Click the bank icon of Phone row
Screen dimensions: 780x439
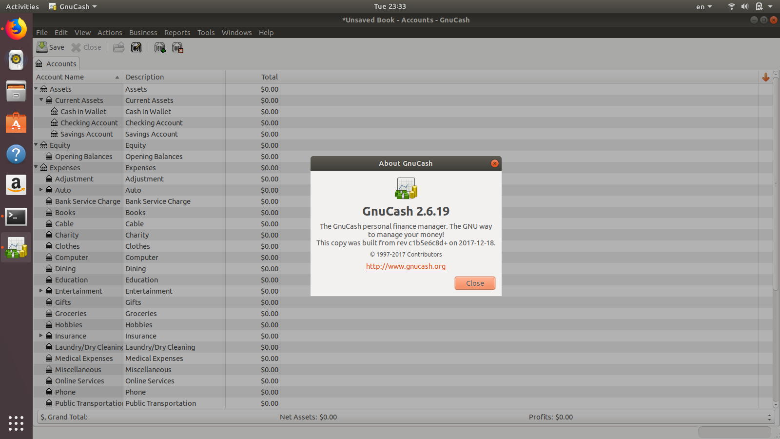[x=49, y=392]
